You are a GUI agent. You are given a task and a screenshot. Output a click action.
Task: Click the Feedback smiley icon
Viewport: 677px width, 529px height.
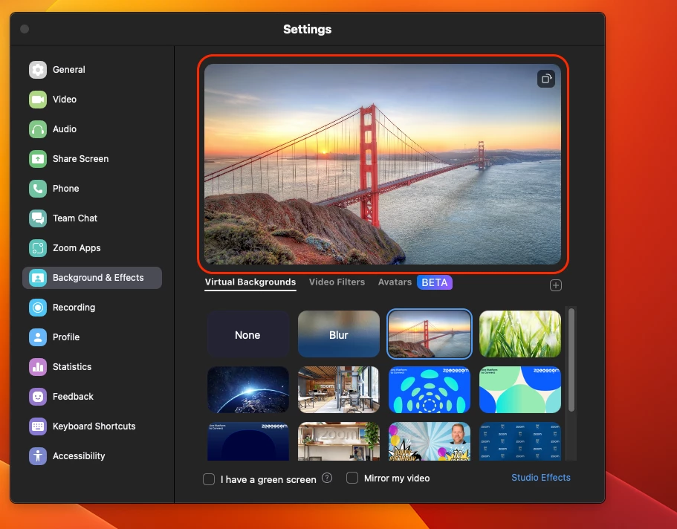[38, 397]
